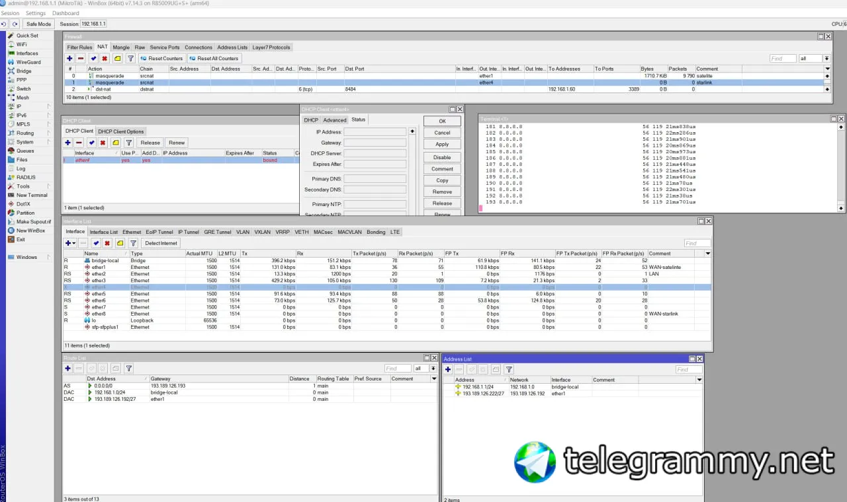Viewport: 847px width, 502px height.
Task: Select the 192.168.1.1/24 address row
Action: pos(572,387)
